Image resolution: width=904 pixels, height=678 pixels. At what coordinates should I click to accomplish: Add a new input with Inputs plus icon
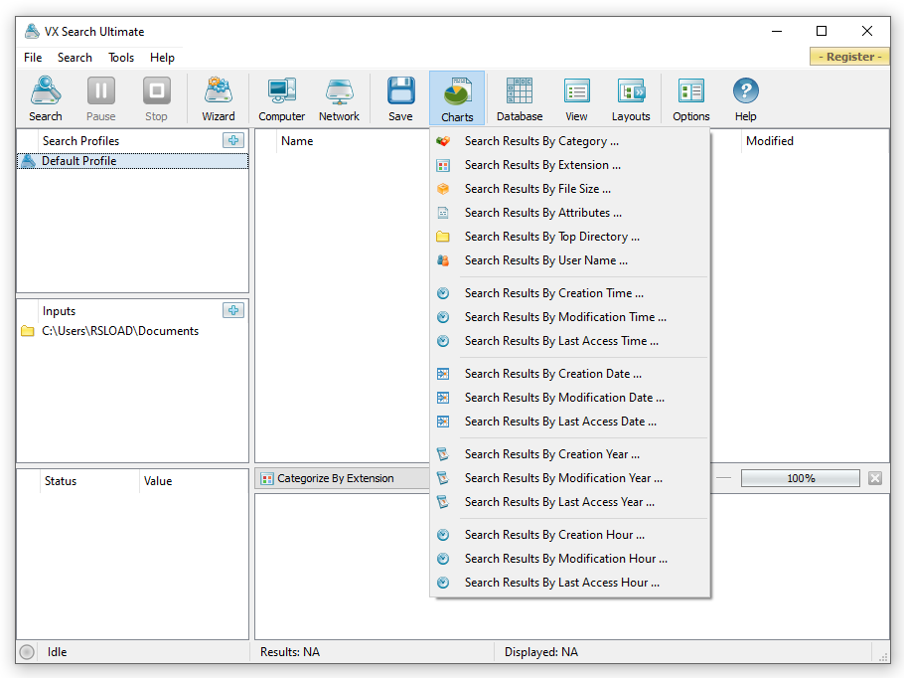point(233,310)
